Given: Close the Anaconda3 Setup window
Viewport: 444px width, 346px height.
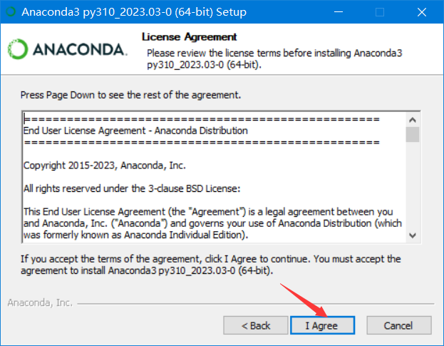Looking at the screenshot, I should (422, 12).
